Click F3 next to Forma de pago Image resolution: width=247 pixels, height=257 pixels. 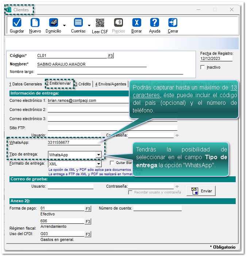[x=88, y=209]
